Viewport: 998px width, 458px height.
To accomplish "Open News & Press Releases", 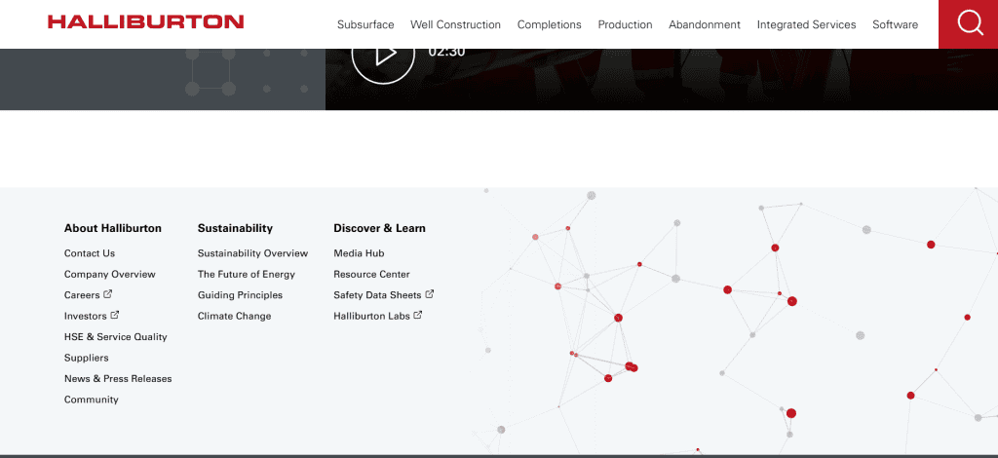I will point(118,379).
